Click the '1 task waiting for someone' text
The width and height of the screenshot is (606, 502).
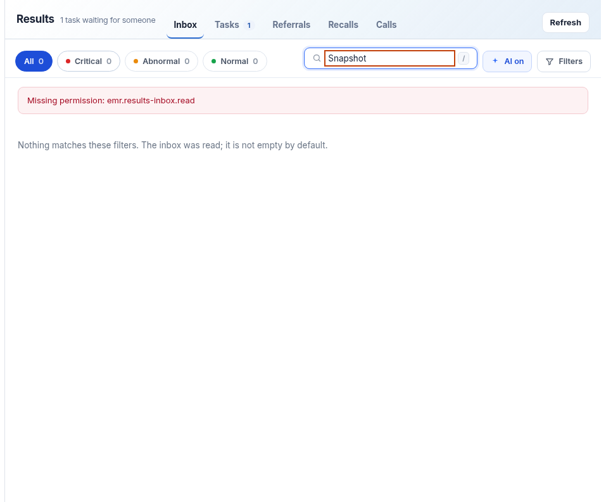pos(108,20)
